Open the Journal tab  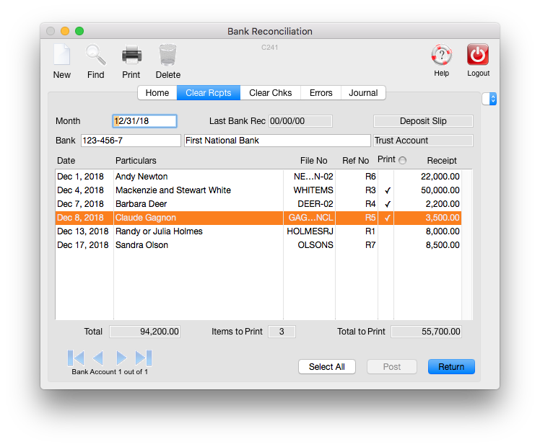[x=363, y=93]
